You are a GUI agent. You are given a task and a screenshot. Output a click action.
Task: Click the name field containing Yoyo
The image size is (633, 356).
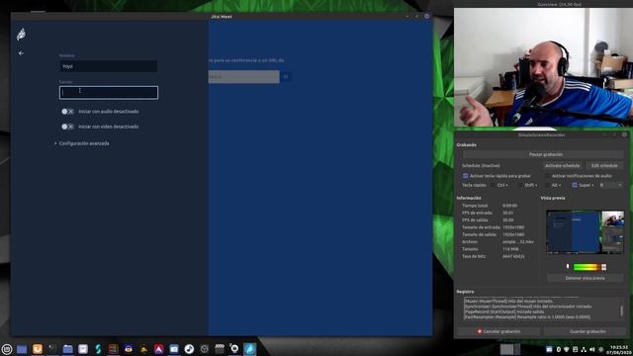(x=109, y=66)
